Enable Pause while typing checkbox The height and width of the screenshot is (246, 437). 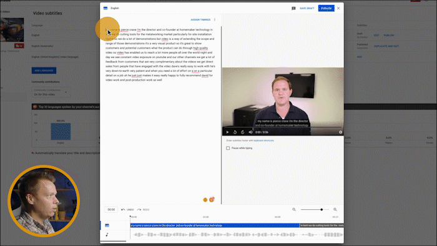228,148
